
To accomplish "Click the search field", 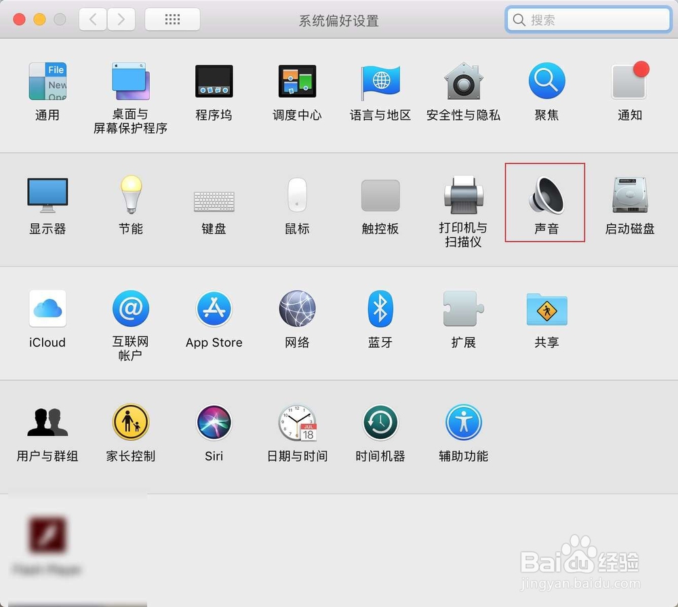I will click(x=587, y=19).
